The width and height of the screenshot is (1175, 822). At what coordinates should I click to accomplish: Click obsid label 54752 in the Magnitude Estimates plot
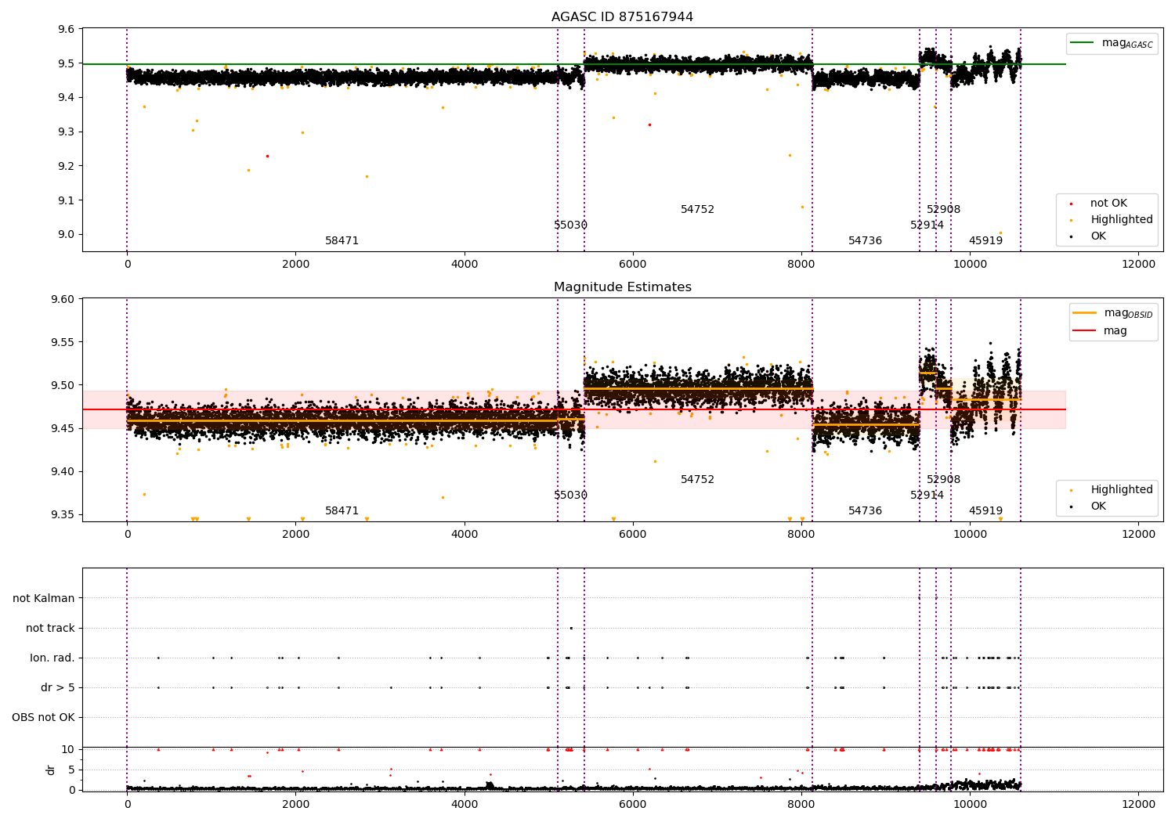[x=697, y=480]
